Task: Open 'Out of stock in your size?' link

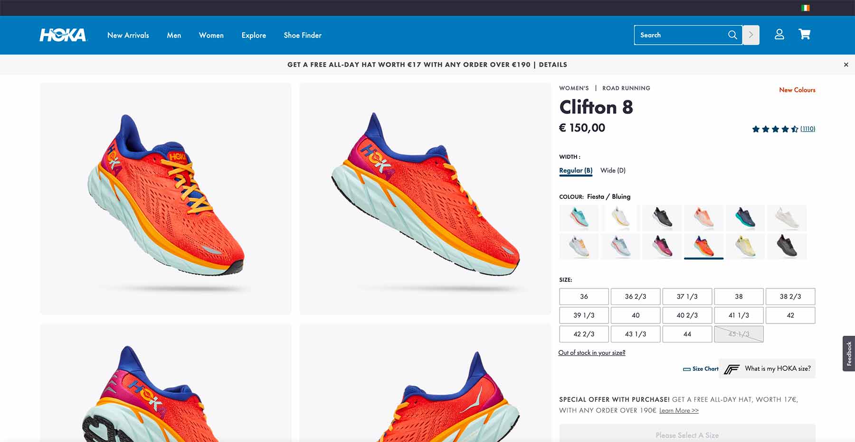Action: pos(592,353)
